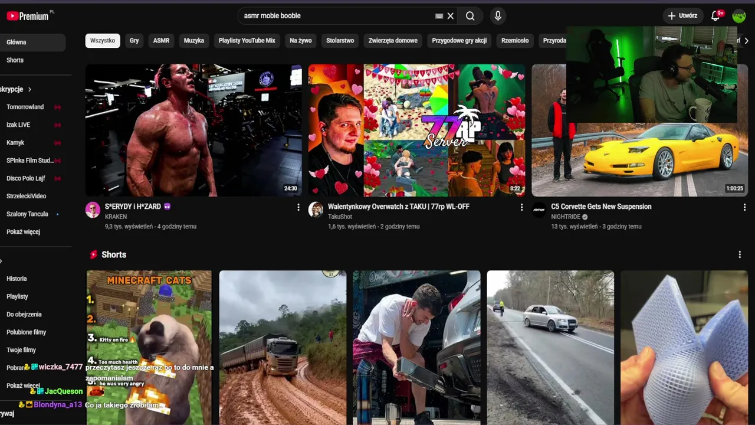Select the ASMR filter chip
The width and height of the screenshot is (755, 425).
[161, 41]
